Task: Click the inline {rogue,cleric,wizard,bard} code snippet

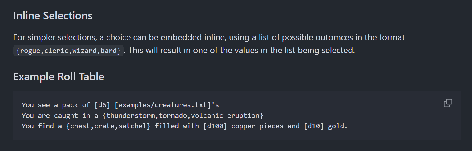Action: 68,51
